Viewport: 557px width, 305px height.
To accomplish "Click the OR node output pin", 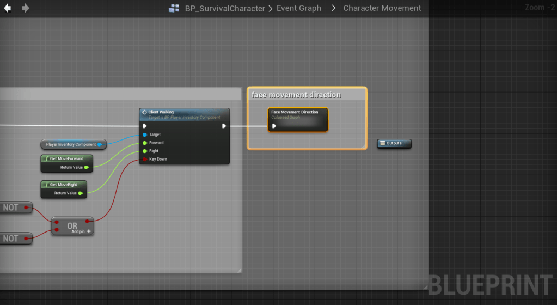I will tap(87, 221).
